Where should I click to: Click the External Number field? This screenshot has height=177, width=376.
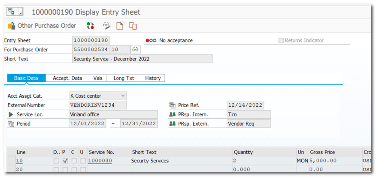click(97, 105)
